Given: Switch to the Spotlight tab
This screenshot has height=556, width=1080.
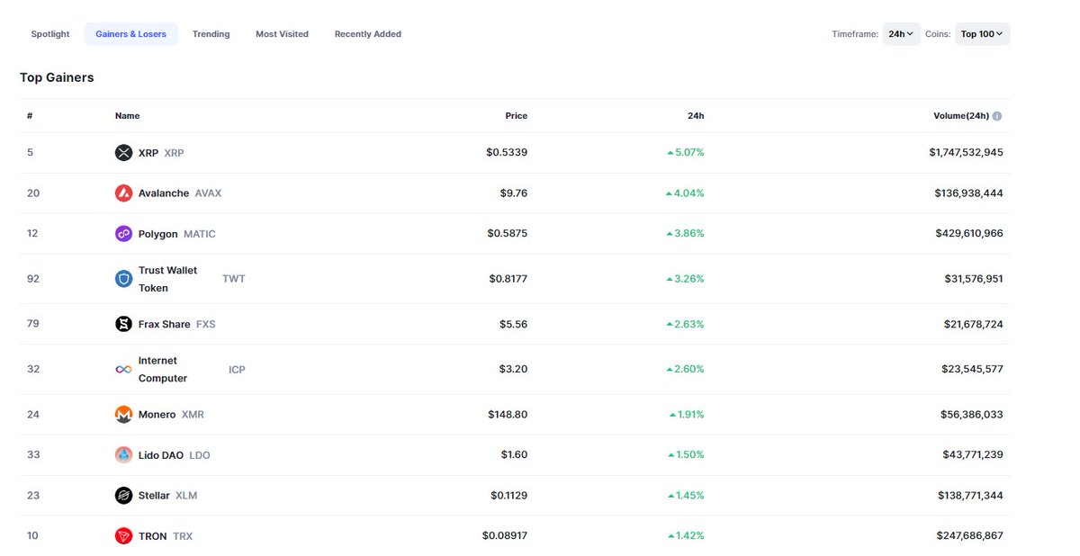Looking at the screenshot, I should pyautogui.click(x=50, y=34).
